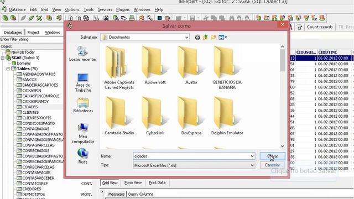Open the Services menu
This screenshot has height=199, width=354.
[x=105, y=9]
